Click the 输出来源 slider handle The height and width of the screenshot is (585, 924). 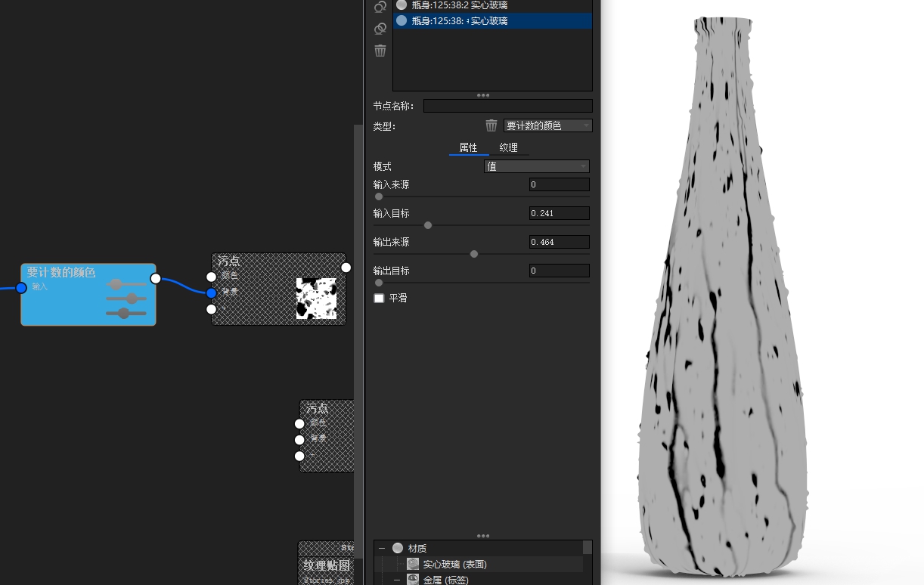tap(474, 254)
